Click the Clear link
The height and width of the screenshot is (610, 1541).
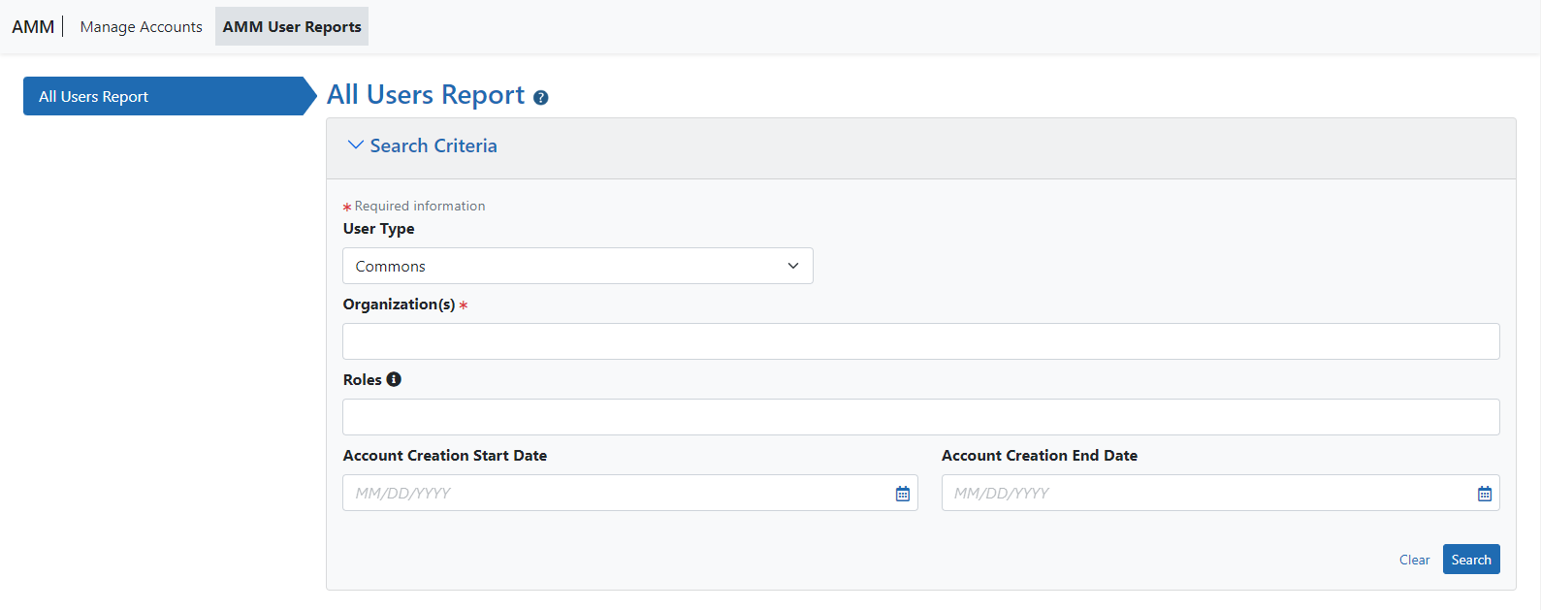coord(1414,560)
